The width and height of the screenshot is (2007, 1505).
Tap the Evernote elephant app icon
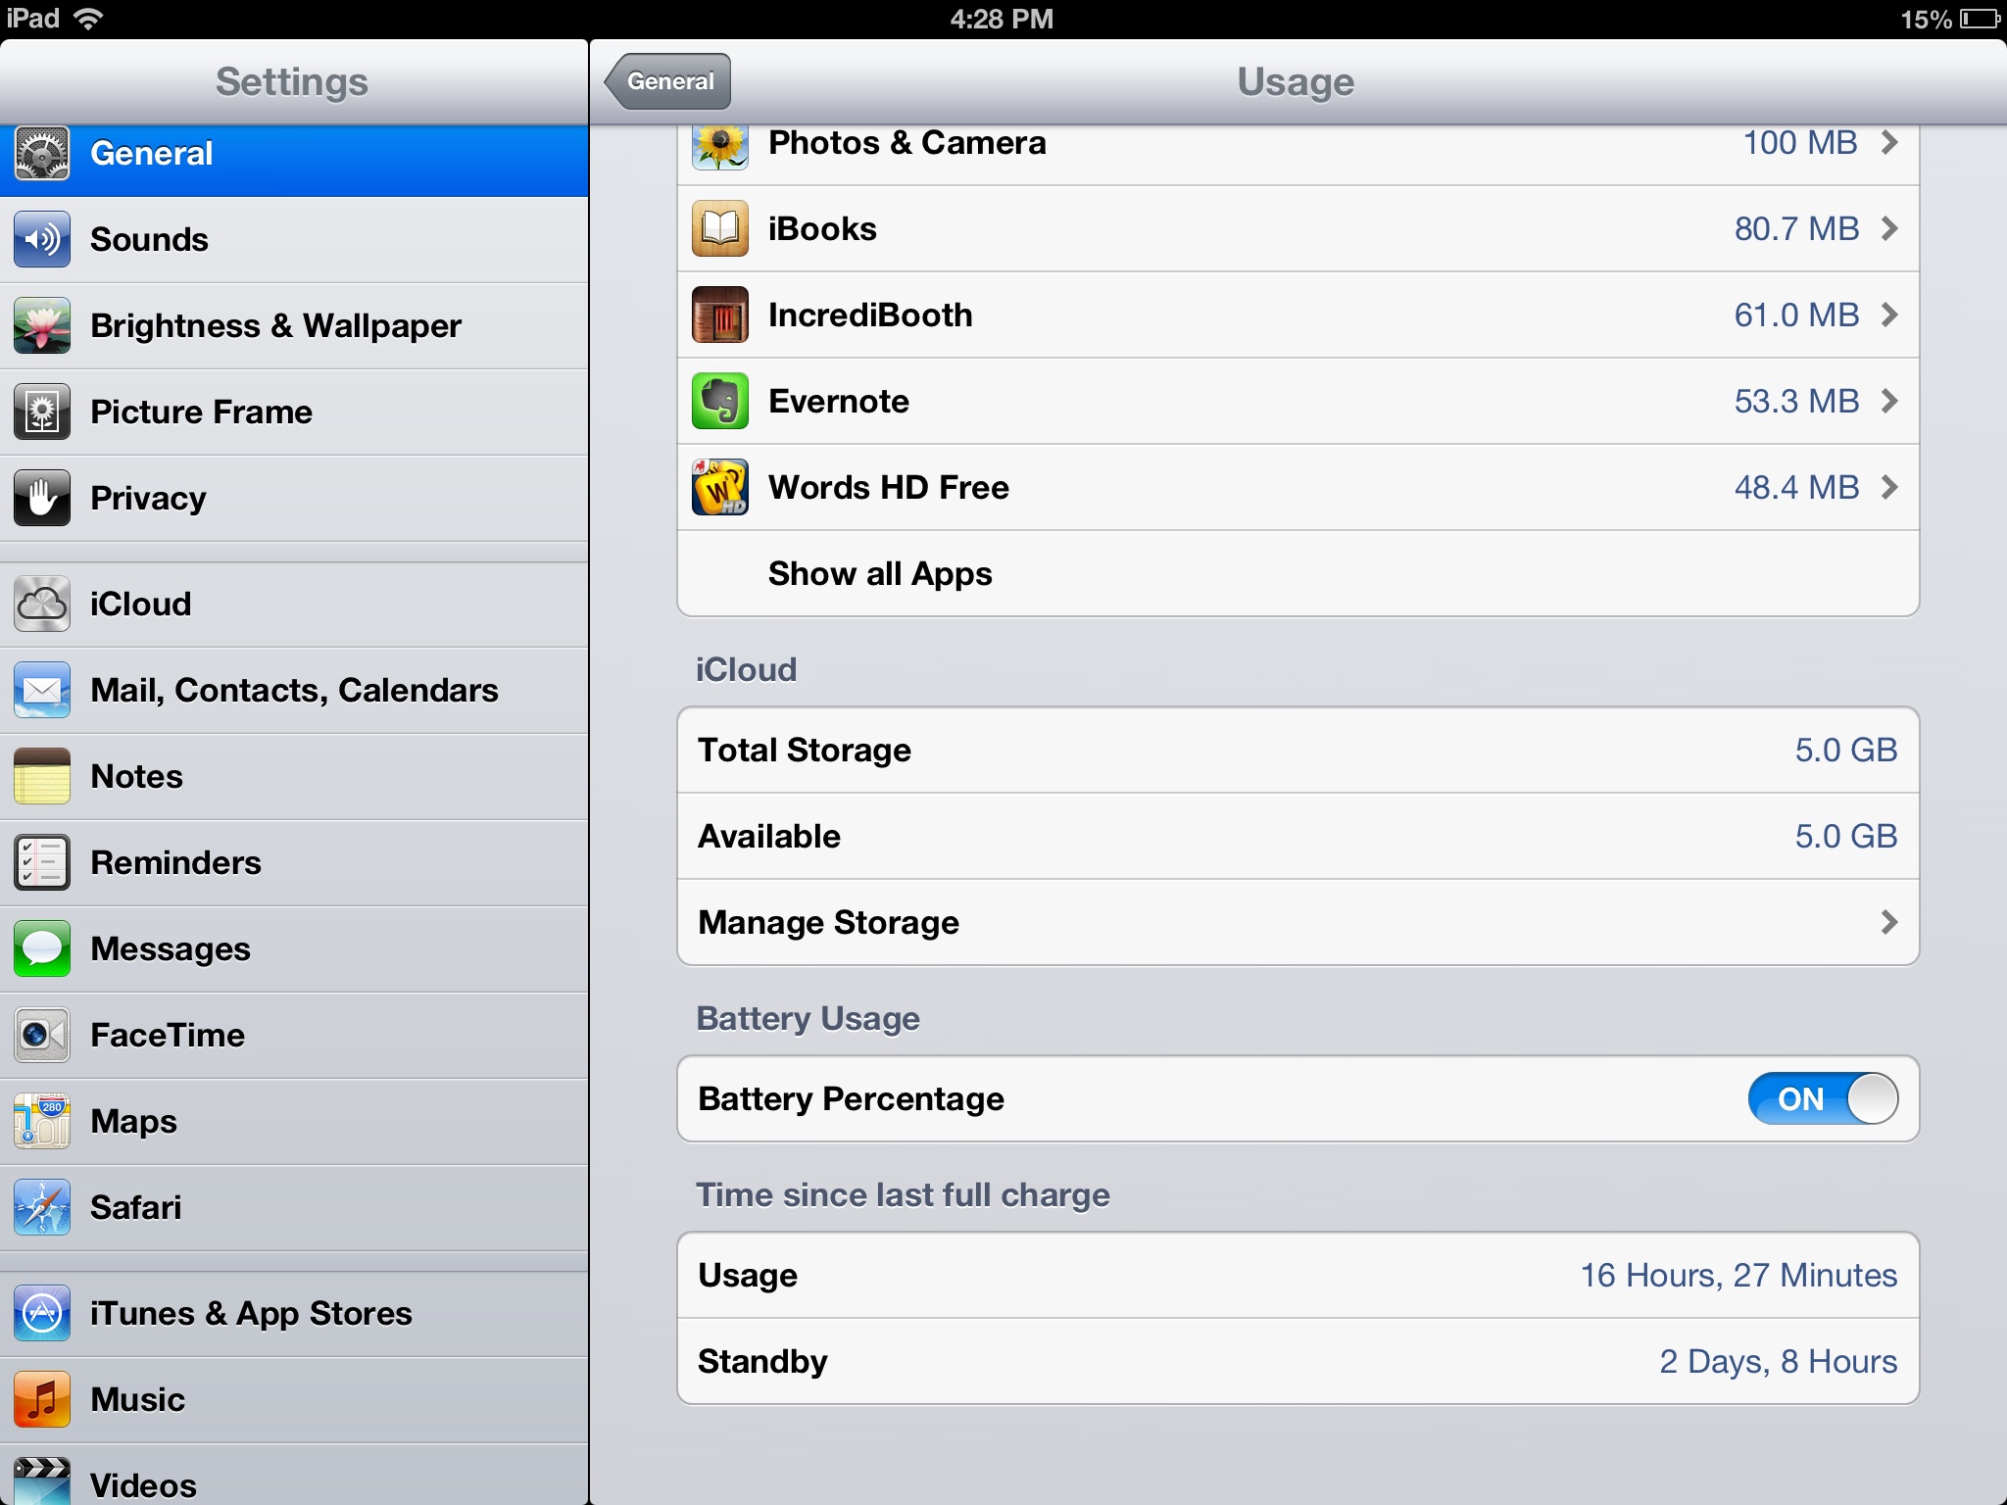720,401
